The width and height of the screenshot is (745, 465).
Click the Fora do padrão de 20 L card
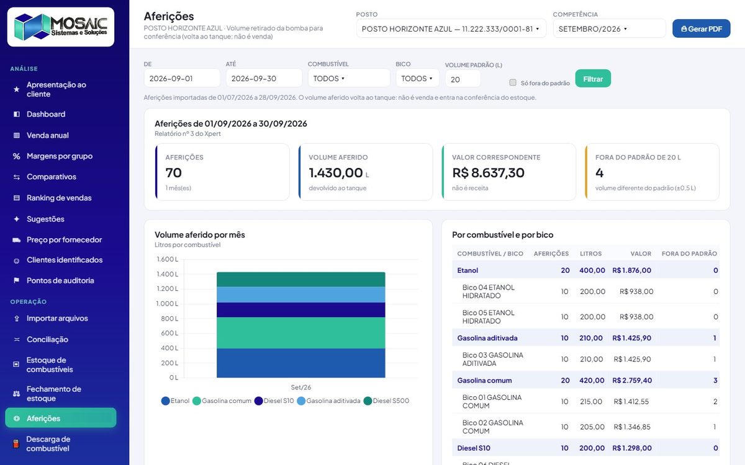coord(652,172)
